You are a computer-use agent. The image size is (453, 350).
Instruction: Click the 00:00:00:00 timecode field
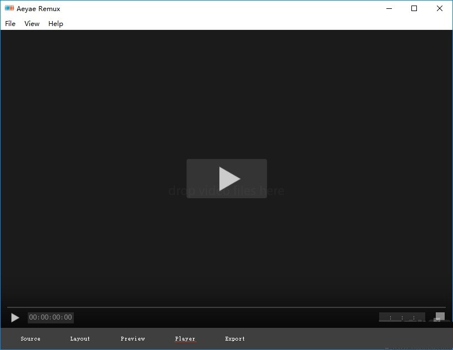(x=51, y=317)
